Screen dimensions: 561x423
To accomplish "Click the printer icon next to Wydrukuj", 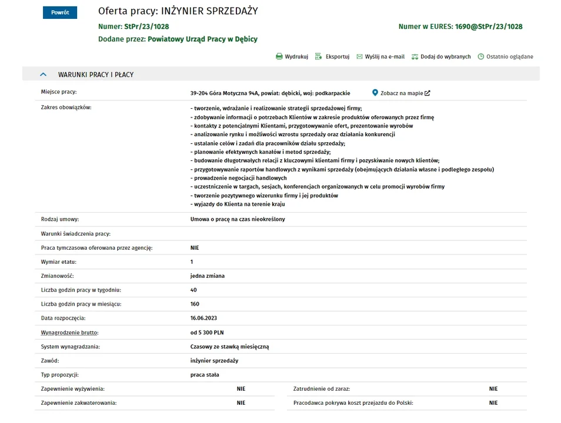I will (279, 56).
